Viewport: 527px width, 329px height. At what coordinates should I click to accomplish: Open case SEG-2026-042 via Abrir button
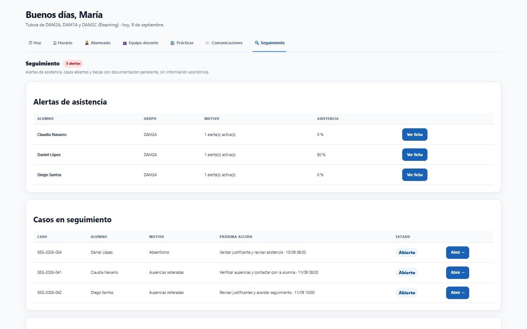[458, 293]
